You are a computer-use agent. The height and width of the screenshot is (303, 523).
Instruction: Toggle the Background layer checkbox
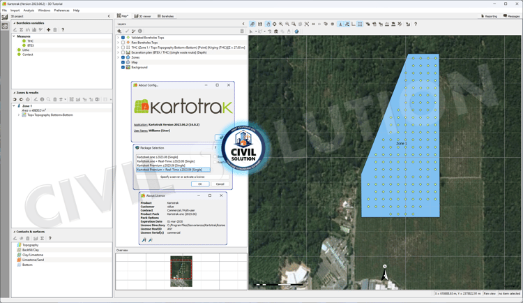pyautogui.click(x=123, y=68)
